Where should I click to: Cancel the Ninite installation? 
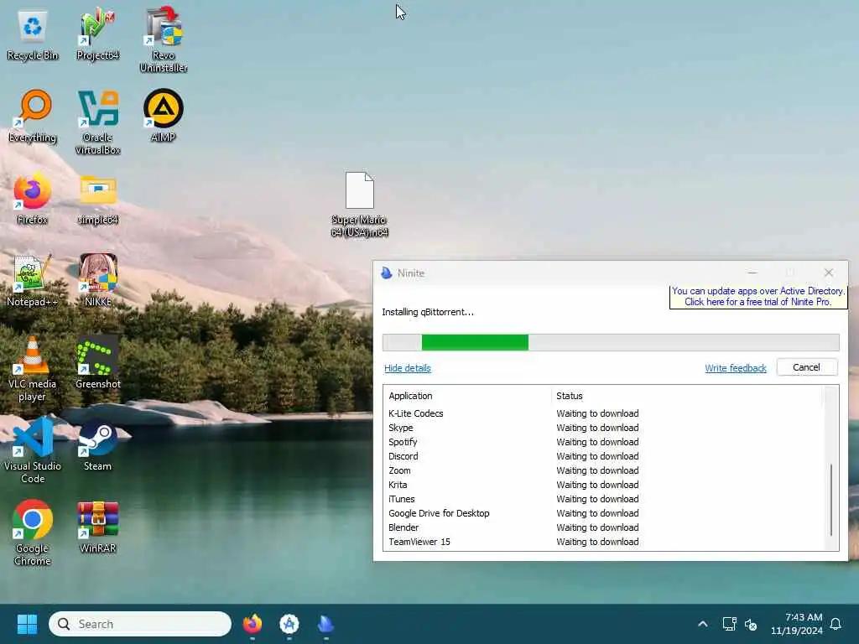coord(806,367)
